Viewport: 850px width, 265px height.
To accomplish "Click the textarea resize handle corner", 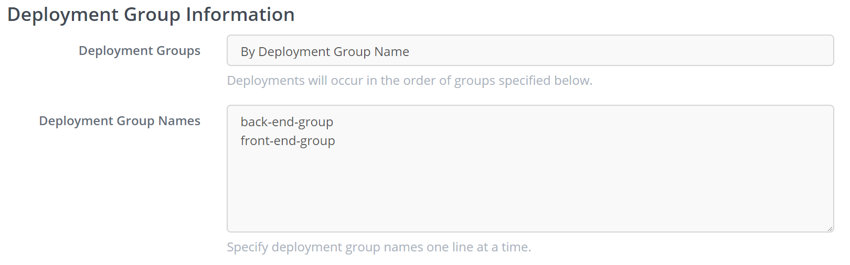I will [x=830, y=228].
